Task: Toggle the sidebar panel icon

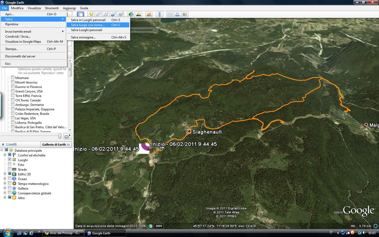Action: (x=81, y=14)
